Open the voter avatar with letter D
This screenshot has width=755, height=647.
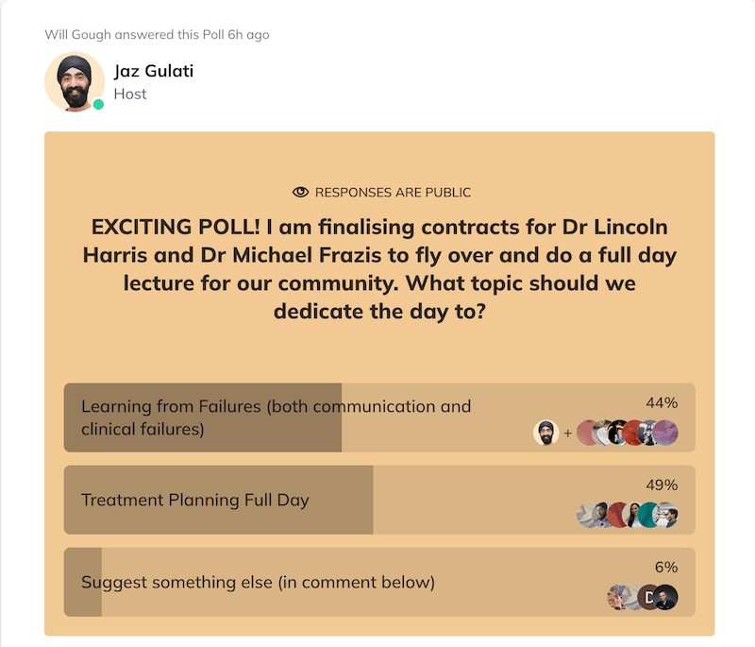pos(646,597)
